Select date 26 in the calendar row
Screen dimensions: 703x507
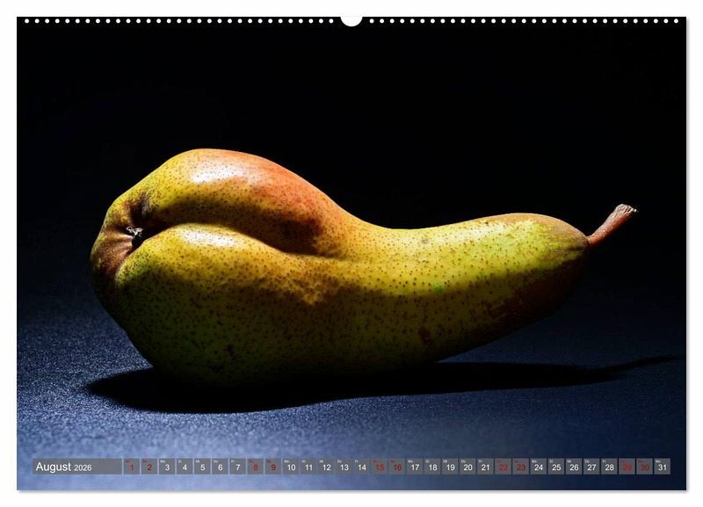(575, 467)
